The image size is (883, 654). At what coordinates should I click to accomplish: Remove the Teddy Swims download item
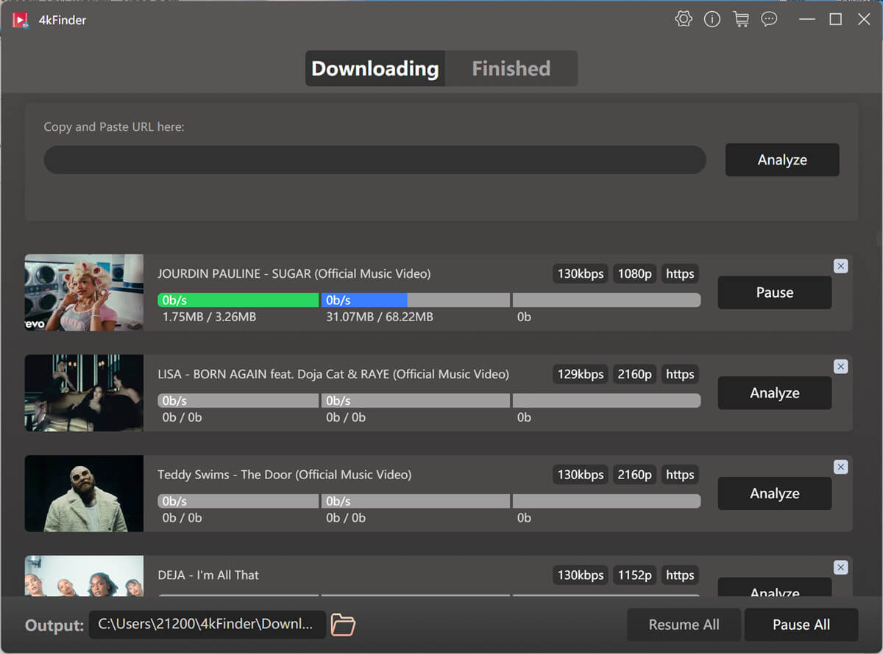pos(840,467)
